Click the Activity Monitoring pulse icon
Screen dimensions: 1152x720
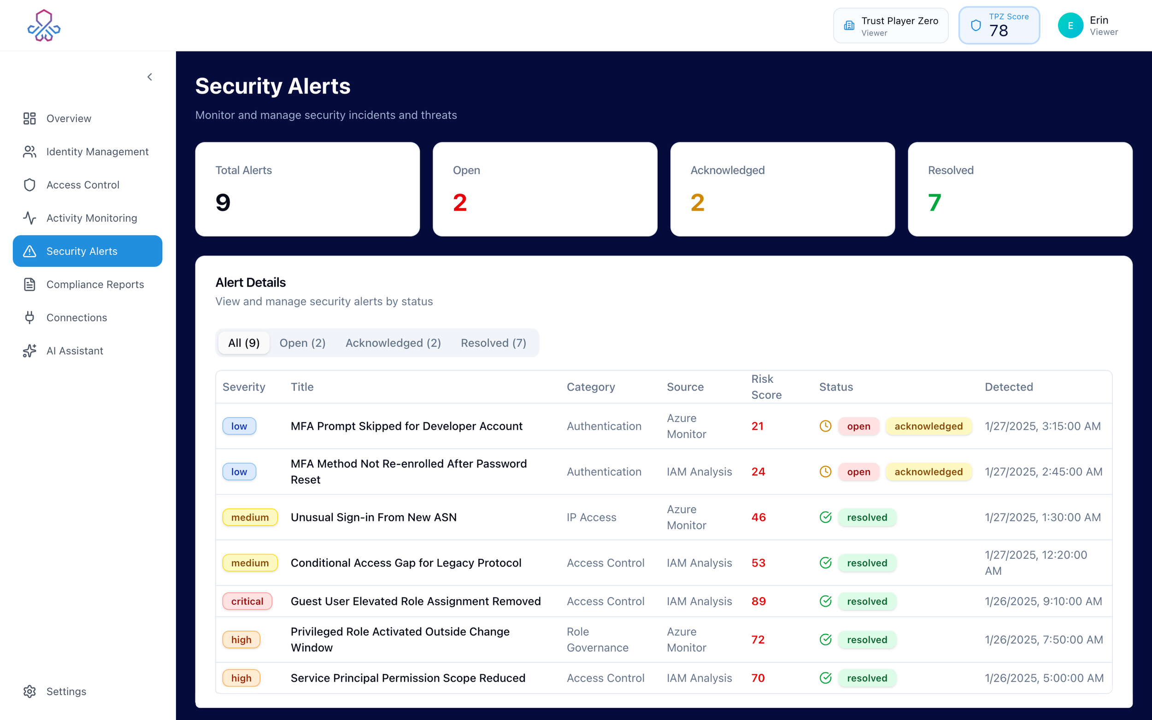click(29, 217)
